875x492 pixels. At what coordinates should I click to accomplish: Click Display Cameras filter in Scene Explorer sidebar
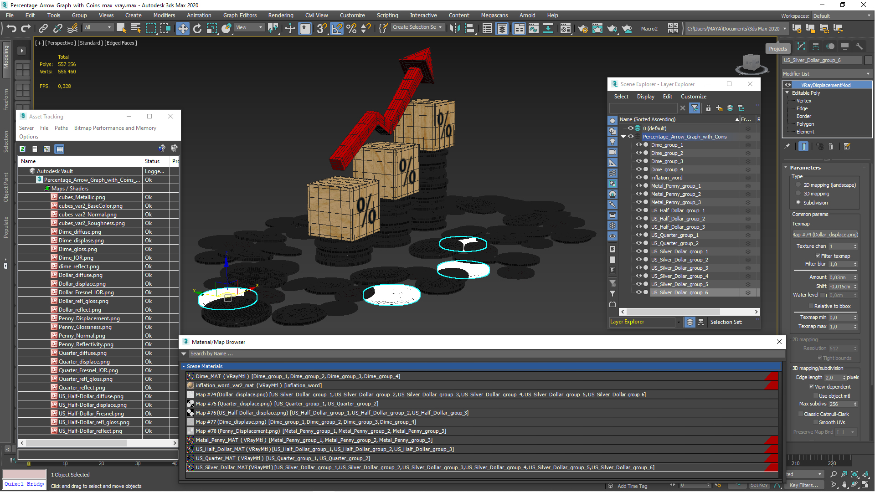(612, 152)
